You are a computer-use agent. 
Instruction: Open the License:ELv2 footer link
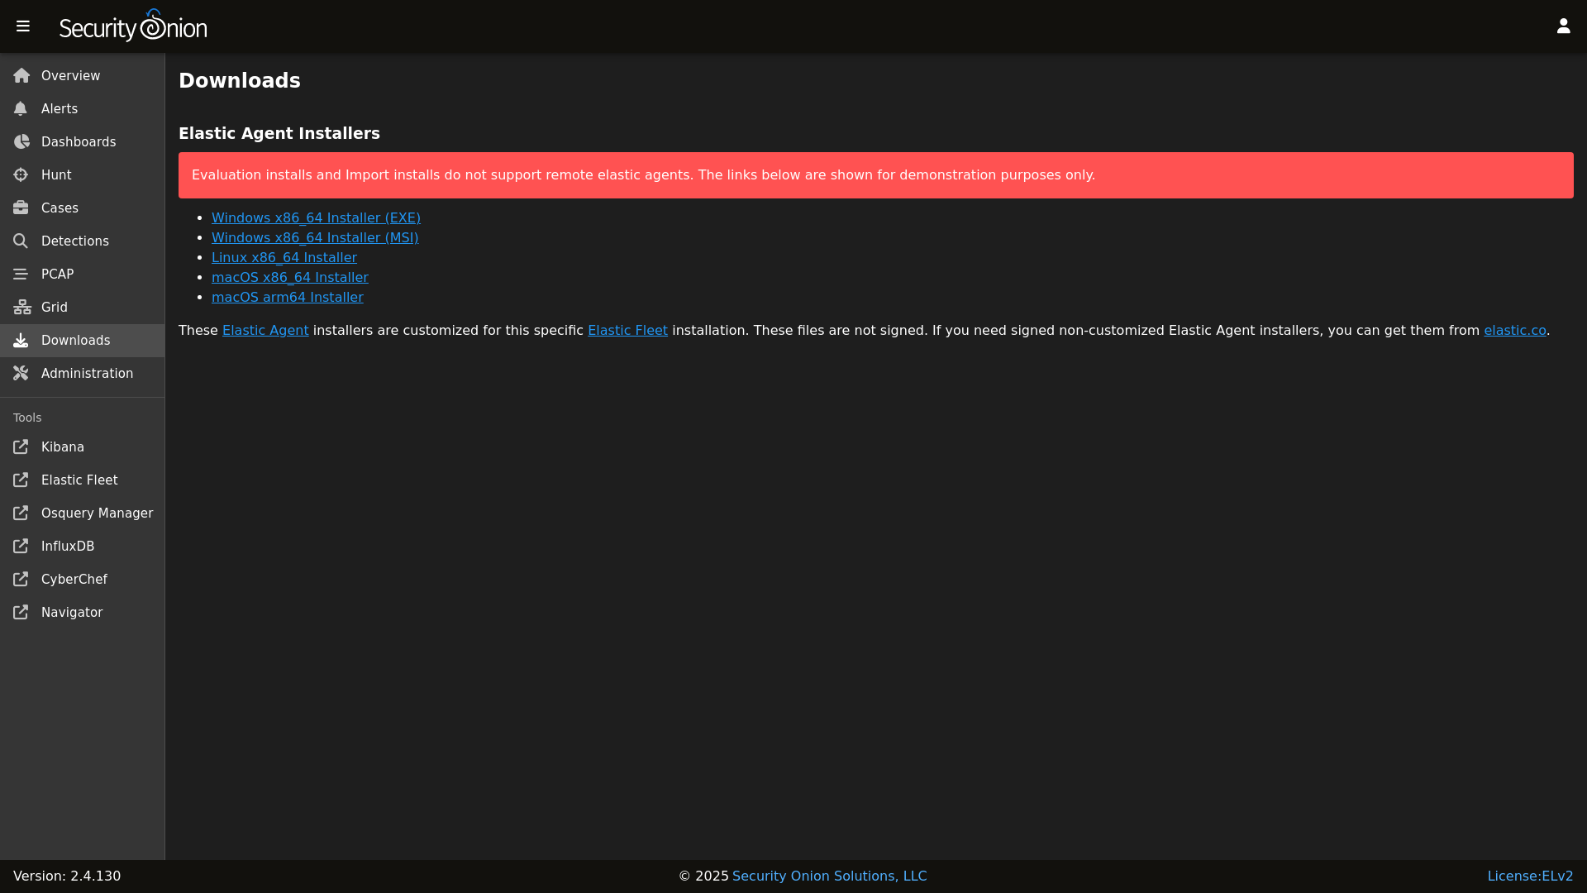point(1529,876)
